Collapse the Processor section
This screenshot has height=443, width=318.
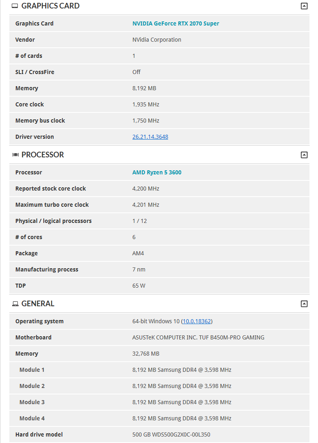(304, 155)
